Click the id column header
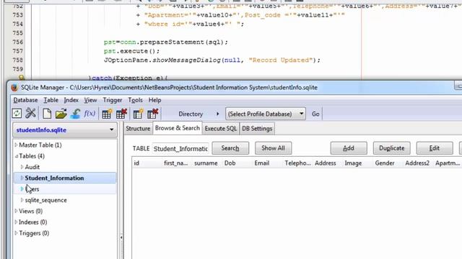 click(x=147, y=163)
